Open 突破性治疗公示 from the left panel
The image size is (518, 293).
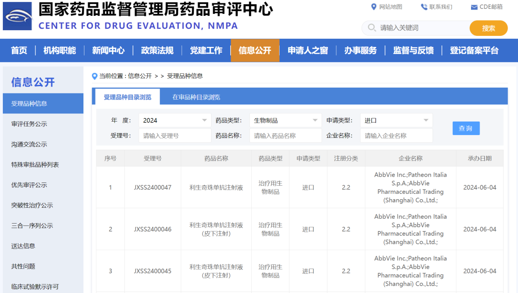35,205
